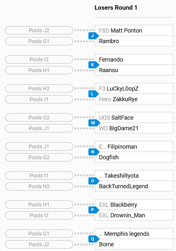This screenshot has width=176, height=251.
Task: Select the Pools H2 pill feeding LuCkyL0opZ
Action: tap(39, 88)
